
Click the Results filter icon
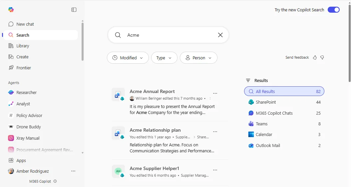(x=248, y=80)
